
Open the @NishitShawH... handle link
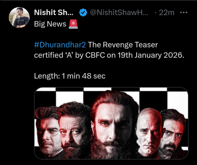click(x=119, y=13)
